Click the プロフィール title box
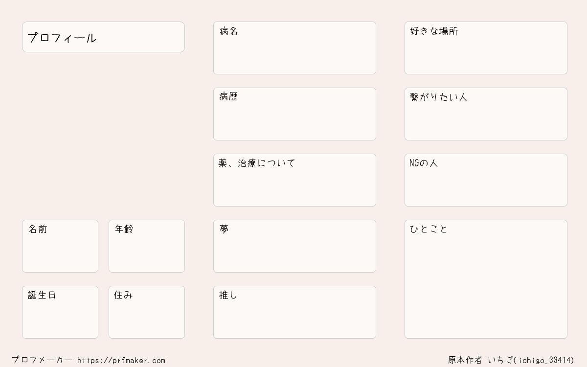 pos(103,37)
